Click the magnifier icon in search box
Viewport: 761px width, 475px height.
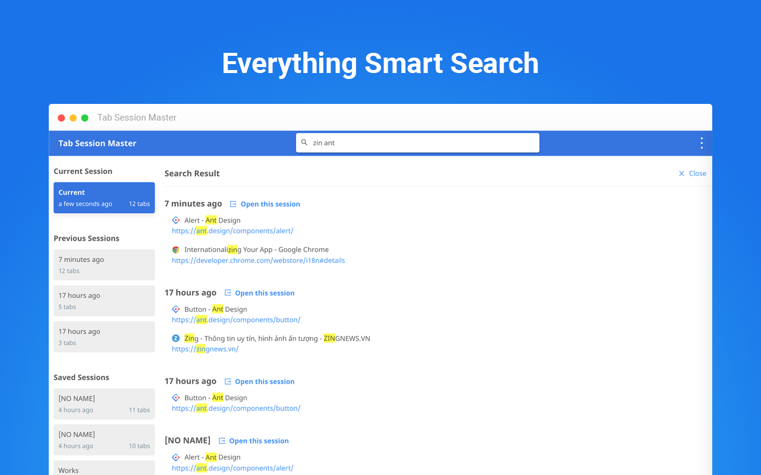click(304, 142)
